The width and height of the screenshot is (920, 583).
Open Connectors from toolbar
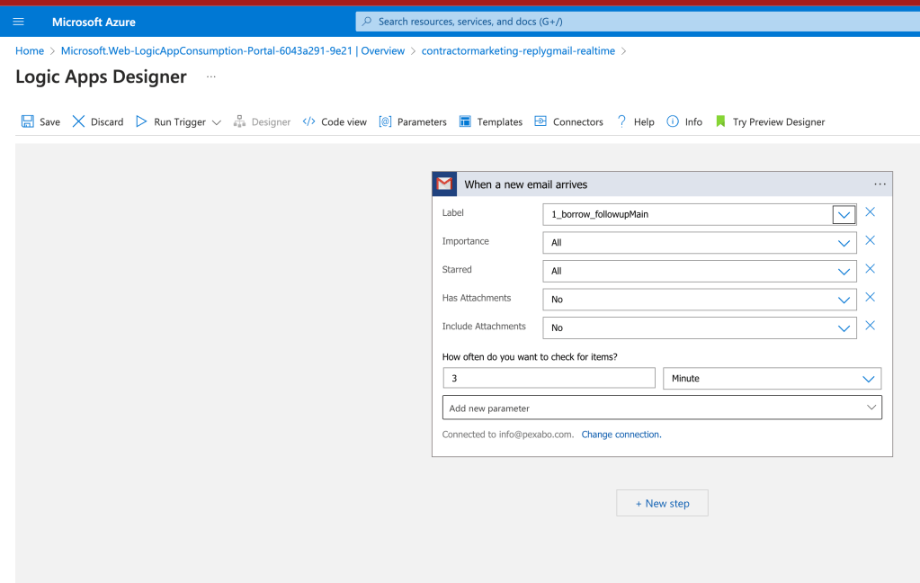point(578,122)
